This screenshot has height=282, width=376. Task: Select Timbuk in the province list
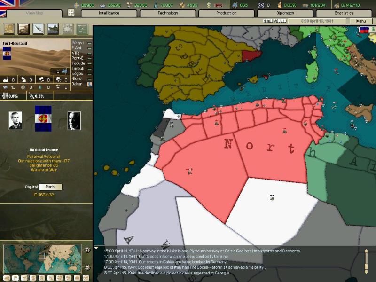(x=78, y=68)
